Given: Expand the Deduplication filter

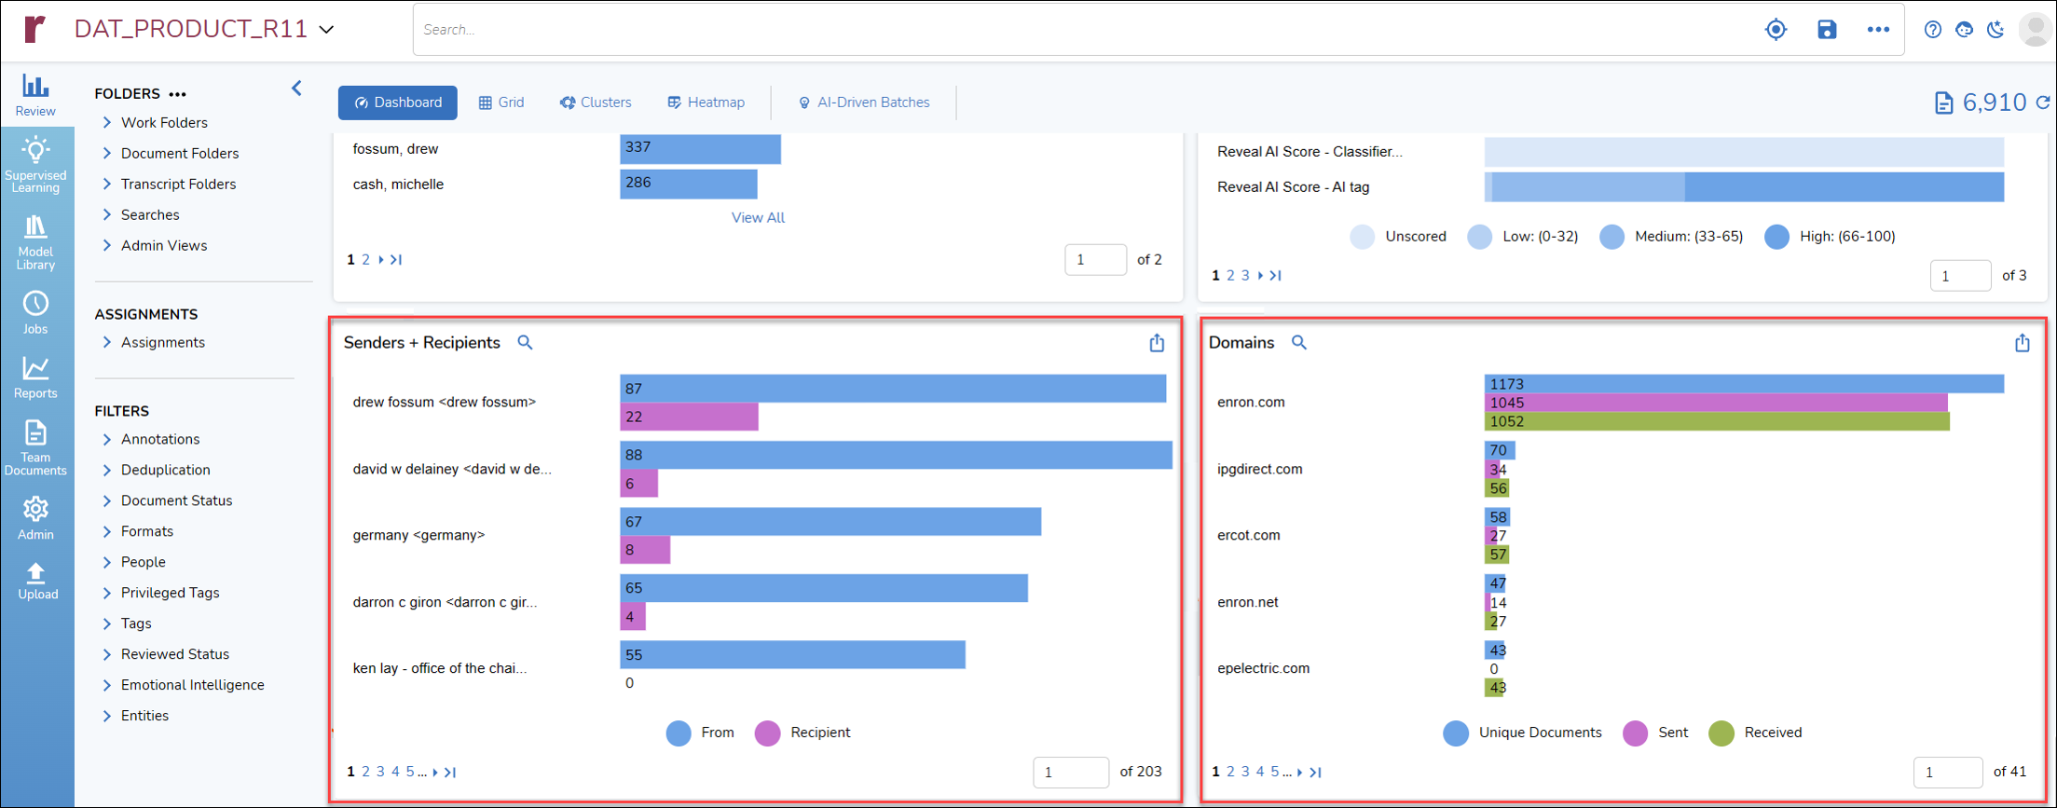Looking at the screenshot, I should click(106, 470).
